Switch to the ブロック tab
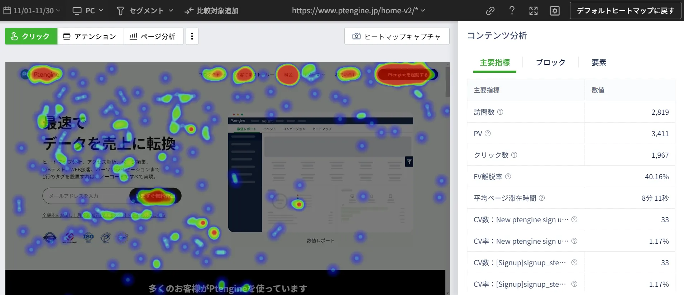This screenshot has height=295, width=684. (x=550, y=62)
